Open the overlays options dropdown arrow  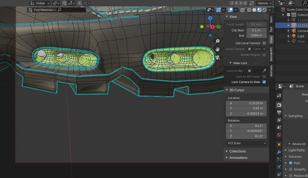tap(236, 10)
